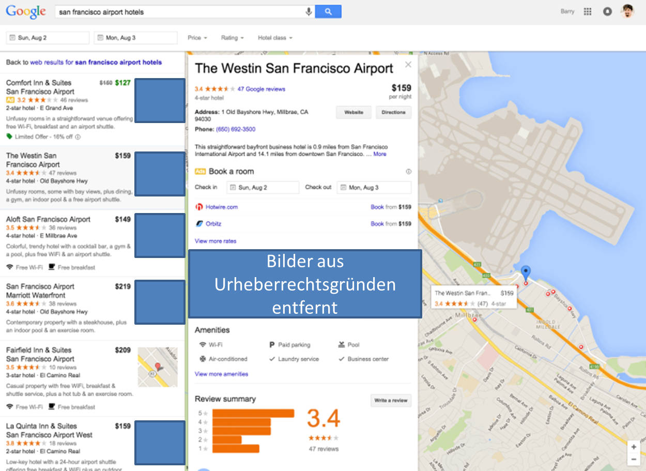This screenshot has width=646, height=471.
Task: Click the Pool amenity icon
Action: click(343, 344)
